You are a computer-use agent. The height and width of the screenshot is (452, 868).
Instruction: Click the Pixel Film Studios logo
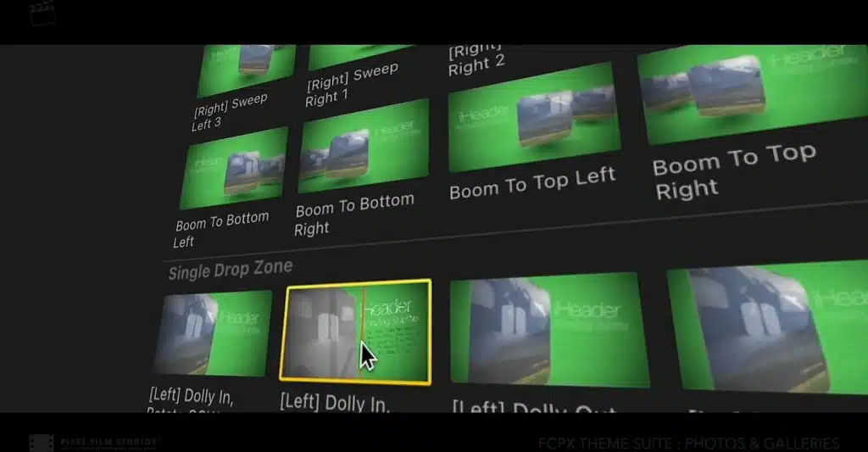click(x=94, y=443)
